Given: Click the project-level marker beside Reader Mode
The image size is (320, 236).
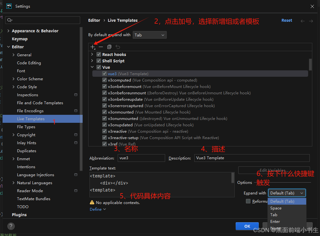Looking at the screenshot, I should [x=76, y=191].
